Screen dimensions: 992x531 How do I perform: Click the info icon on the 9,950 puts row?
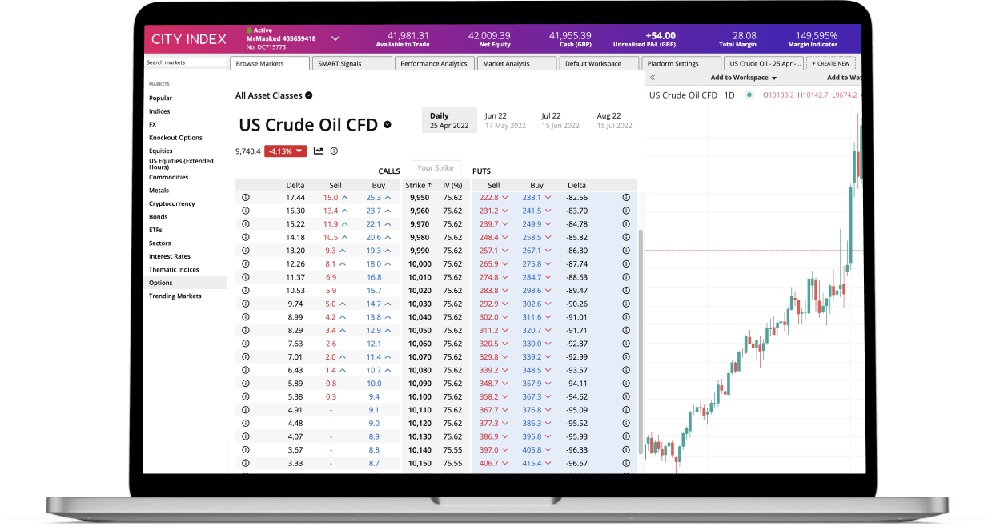point(625,196)
